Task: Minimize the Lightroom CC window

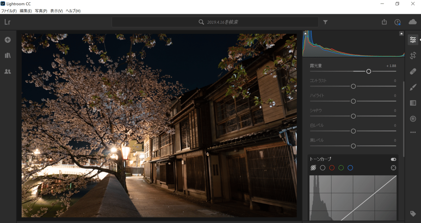Action: pos(382,4)
